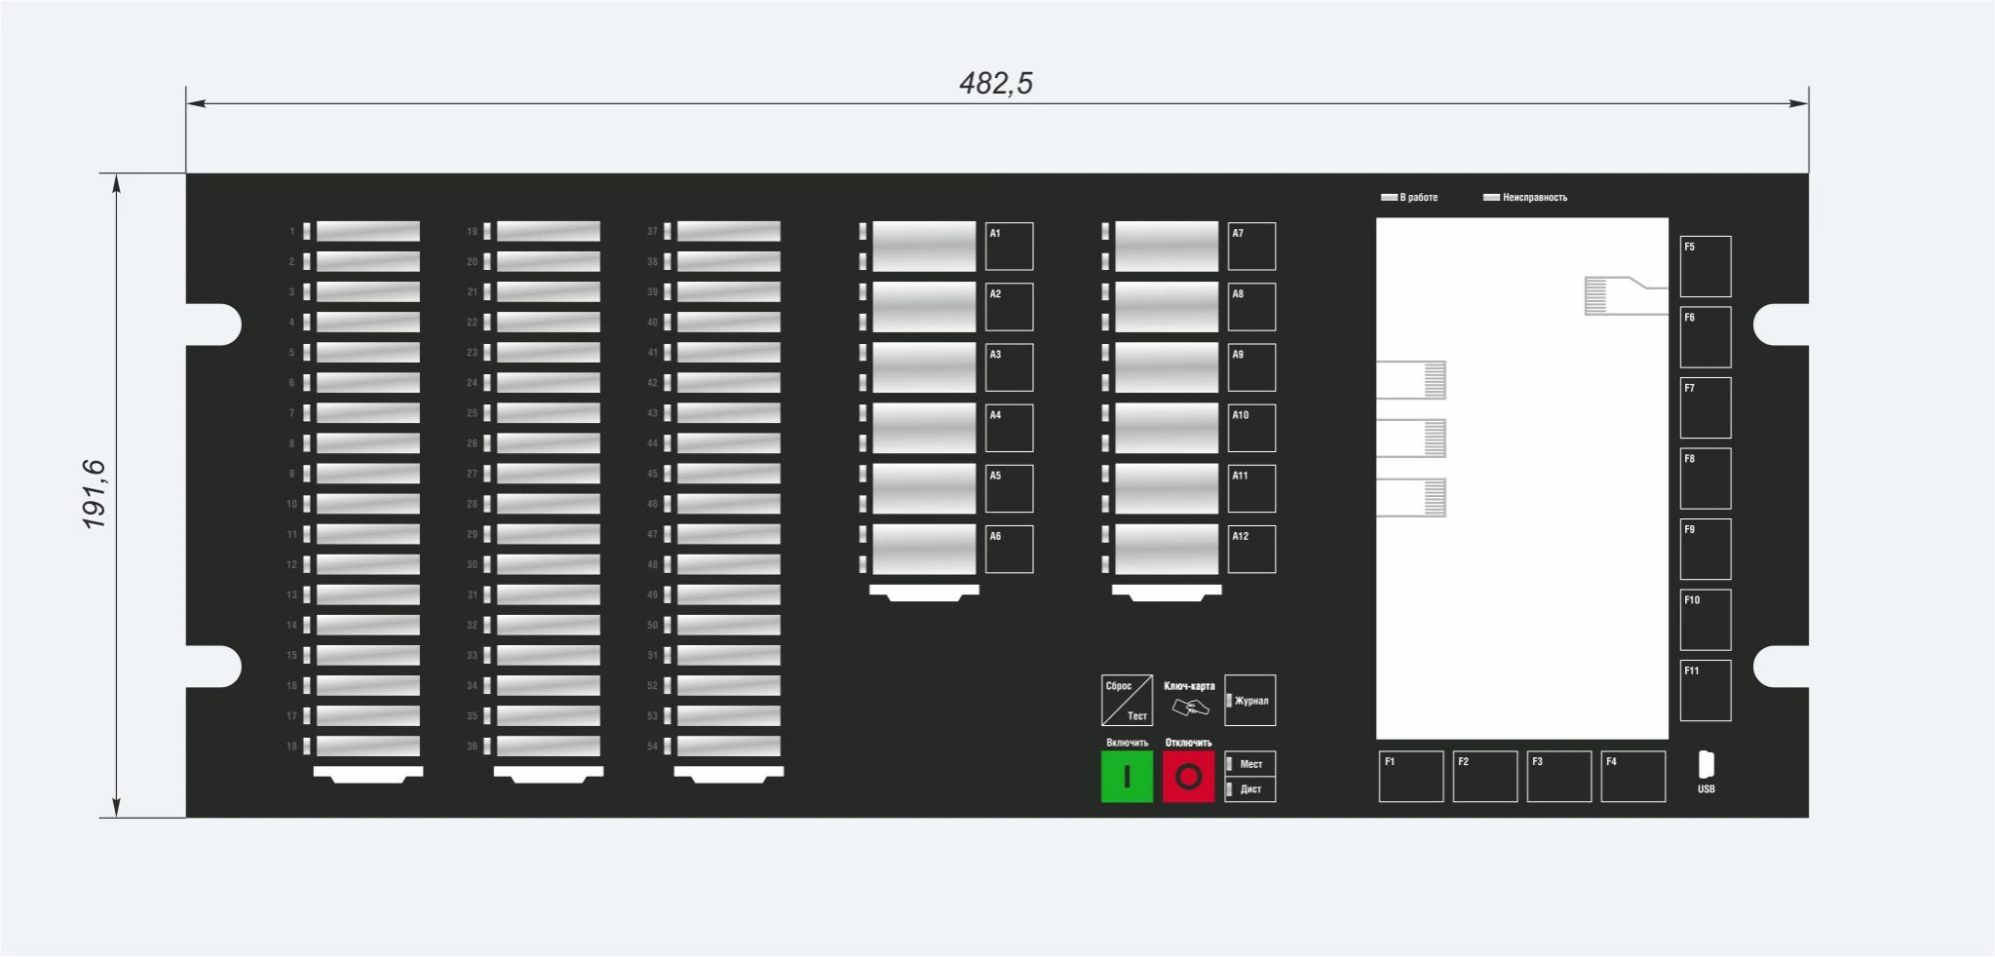Select the Мест local mode indicator

coord(1249,764)
